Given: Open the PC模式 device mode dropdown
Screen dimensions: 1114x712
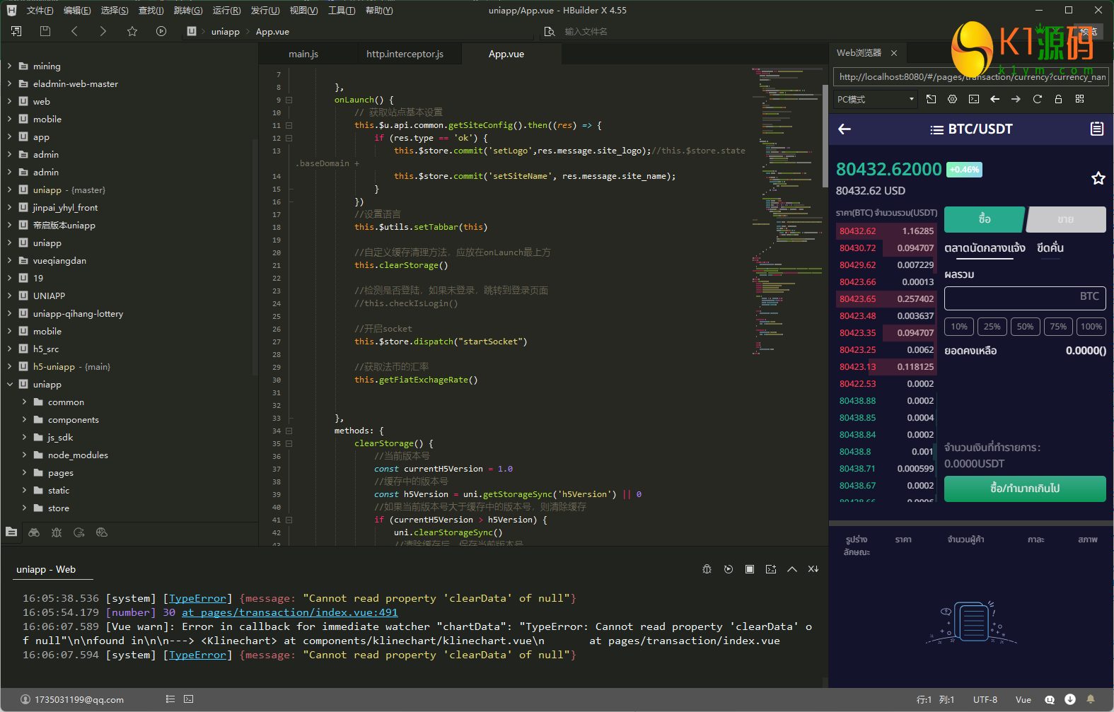Looking at the screenshot, I should point(876,99).
